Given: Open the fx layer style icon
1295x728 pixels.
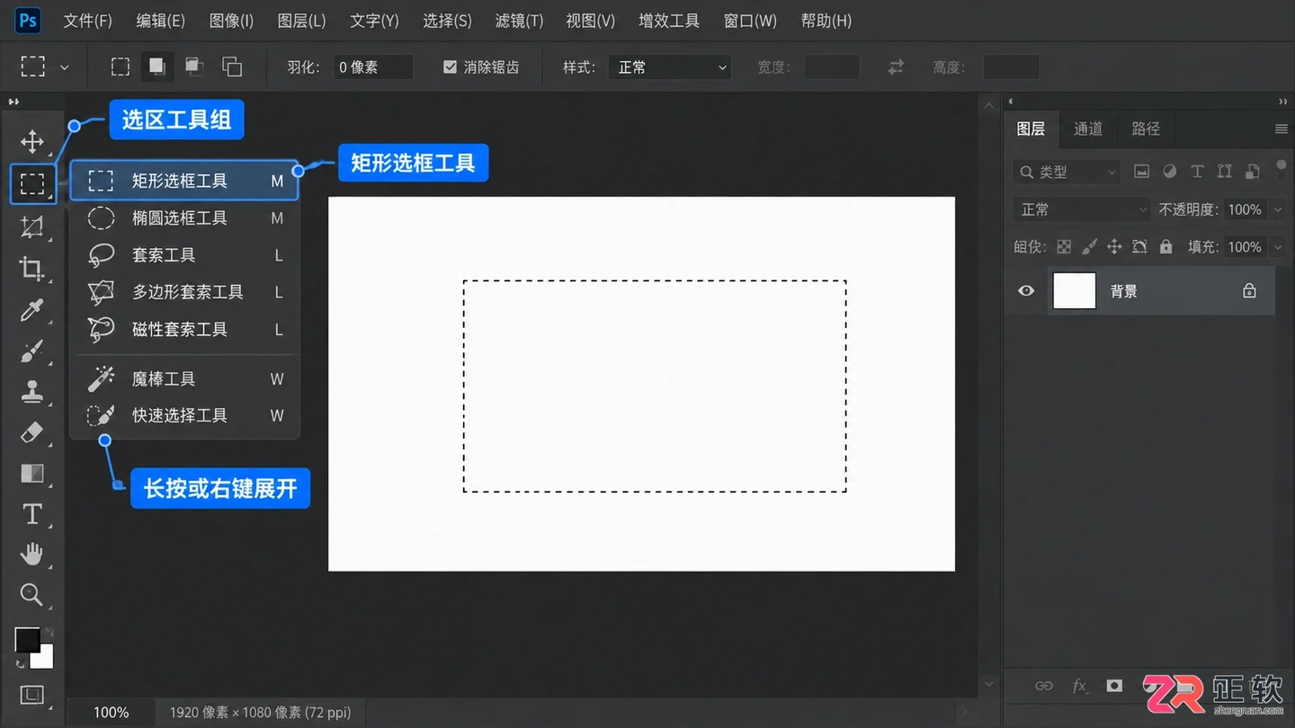Looking at the screenshot, I should tap(1080, 686).
